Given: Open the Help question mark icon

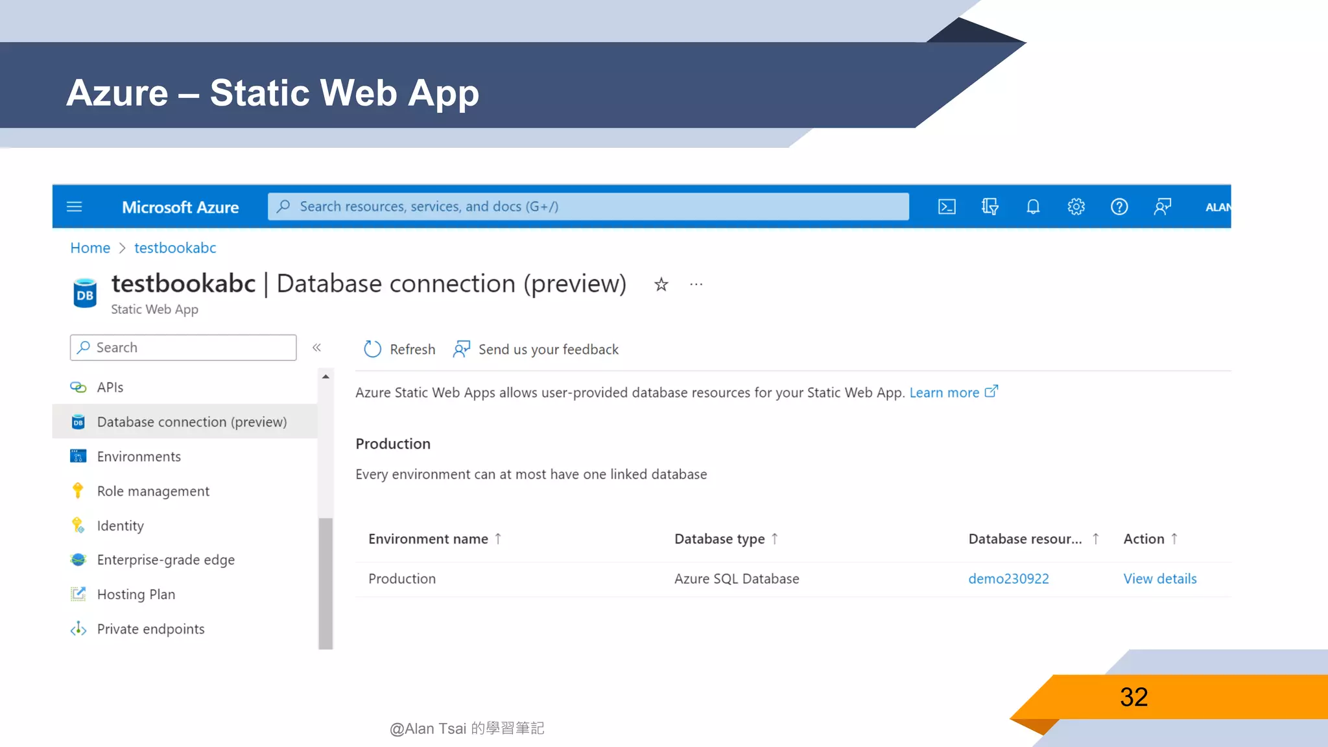Looking at the screenshot, I should 1119,207.
